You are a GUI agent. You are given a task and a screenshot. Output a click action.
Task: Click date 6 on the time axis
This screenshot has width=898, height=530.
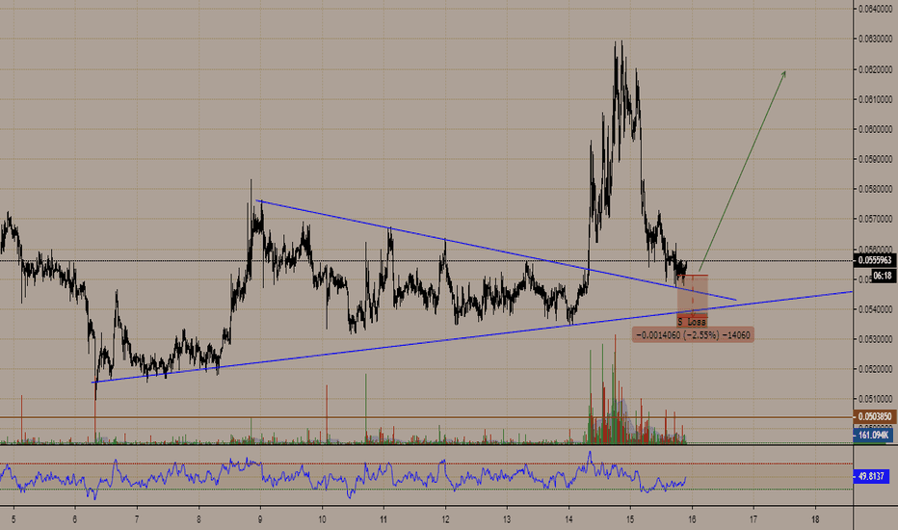[75, 519]
